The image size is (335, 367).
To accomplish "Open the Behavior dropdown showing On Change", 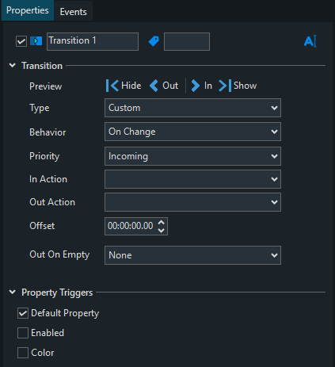I will (192, 132).
